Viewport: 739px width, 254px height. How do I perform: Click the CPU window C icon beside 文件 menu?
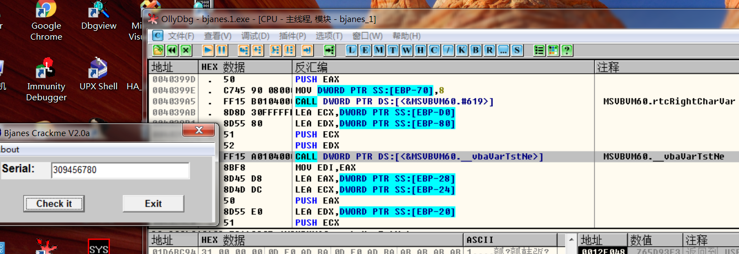(x=158, y=36)
